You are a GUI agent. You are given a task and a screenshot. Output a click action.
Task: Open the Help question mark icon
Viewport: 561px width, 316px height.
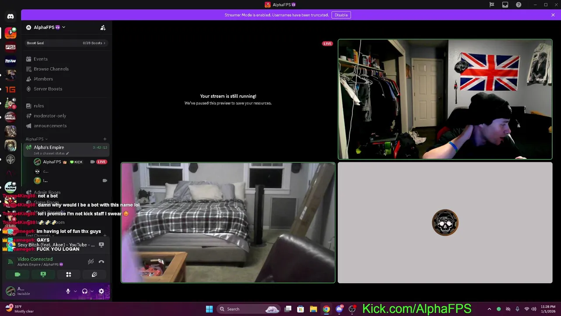point(519,5)
